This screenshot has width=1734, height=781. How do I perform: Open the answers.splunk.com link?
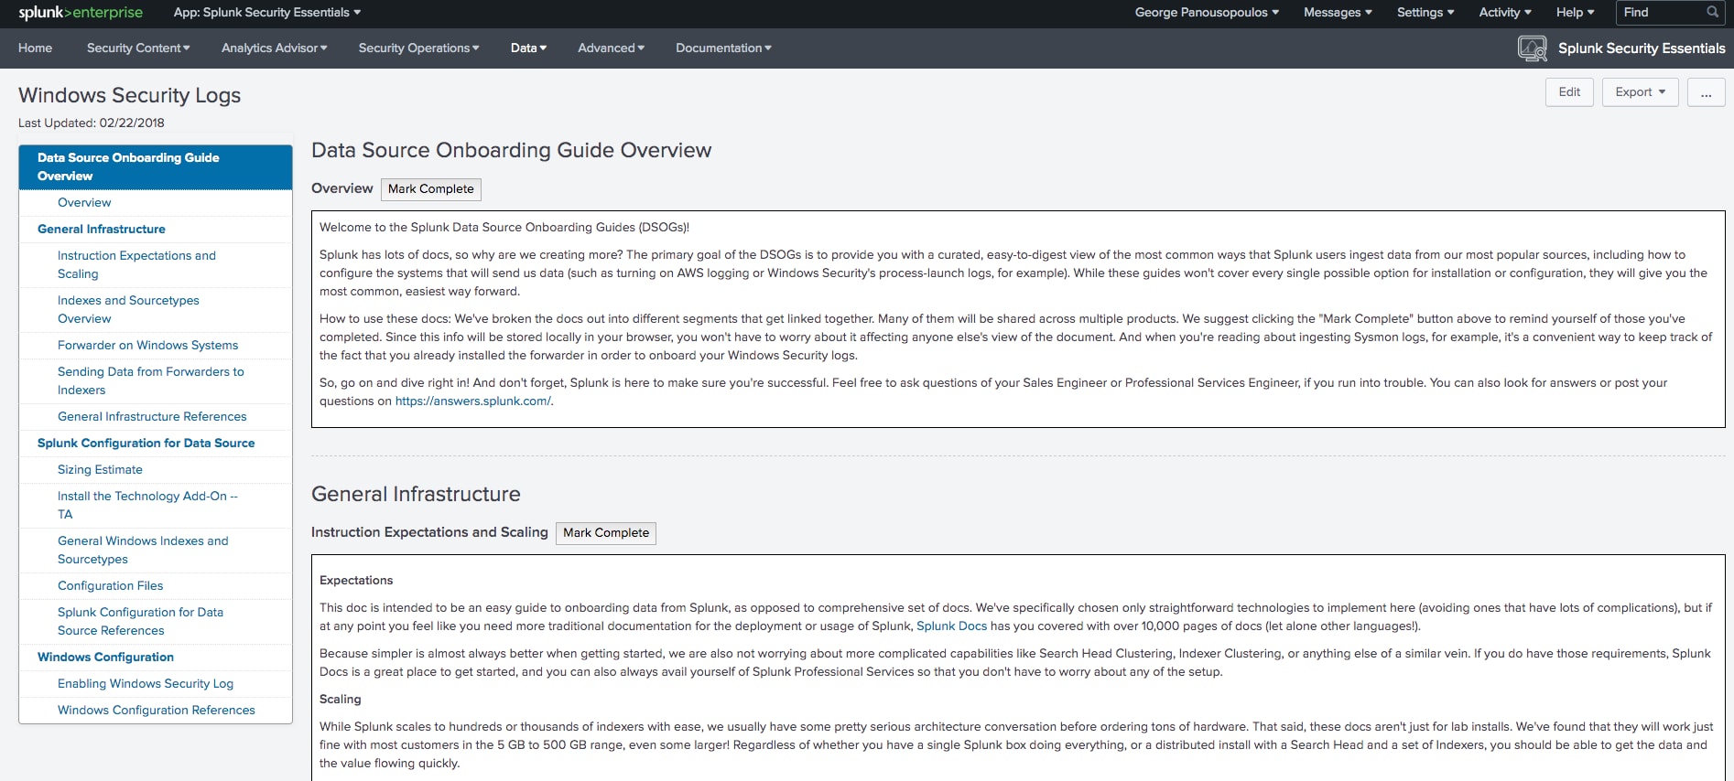tap(472, 401)
